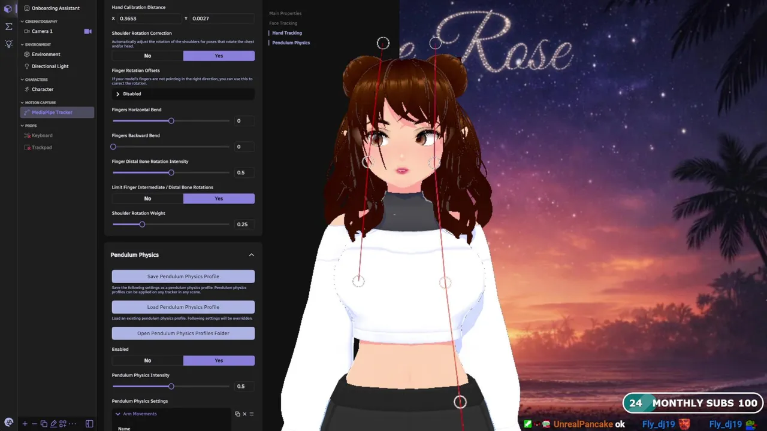Click the add grid items icon
This screenshot has height=431, width=767.
pos(63,424)
